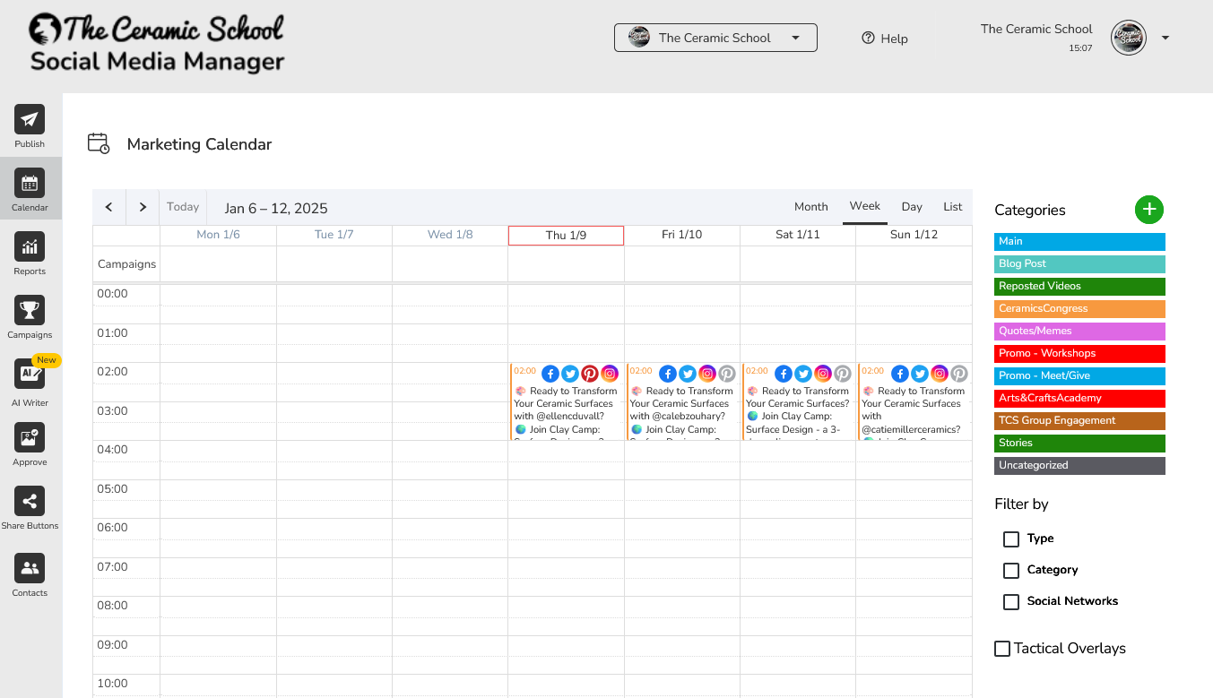Select the Uncategorized category
Image resolution: width=1213 pixels, height=698 pixels.
[x=1079, y=466]
